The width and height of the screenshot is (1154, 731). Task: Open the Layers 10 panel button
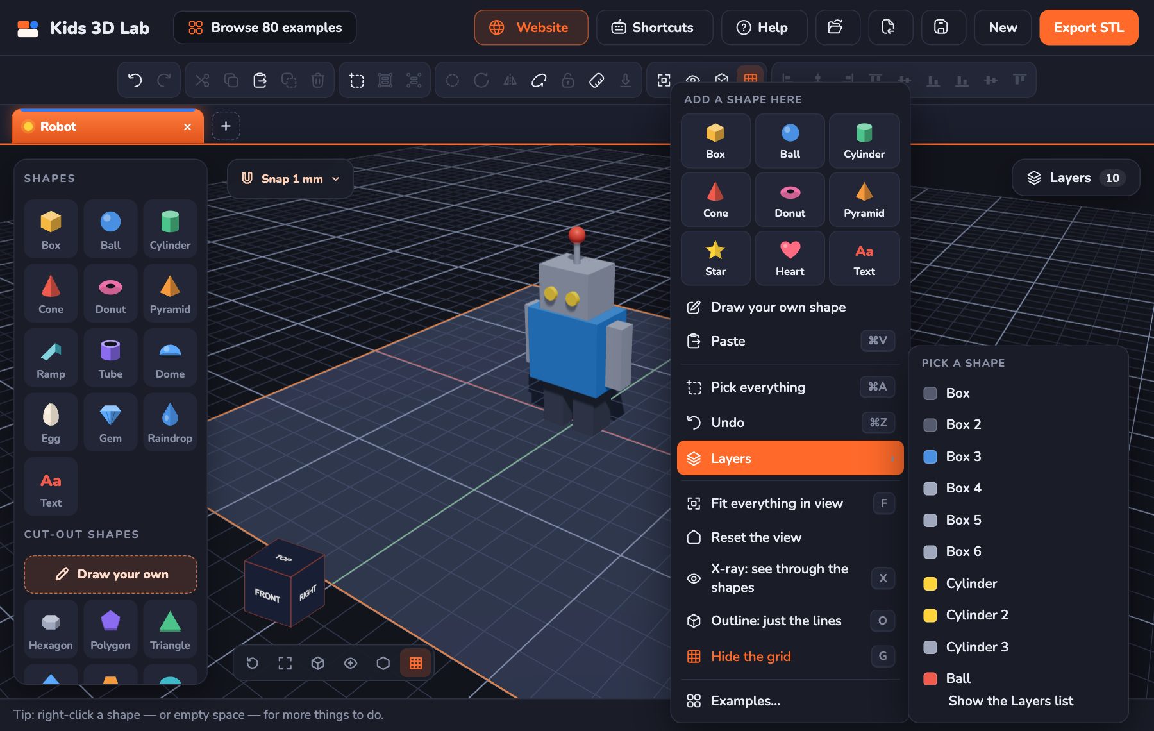point(1075,178)
